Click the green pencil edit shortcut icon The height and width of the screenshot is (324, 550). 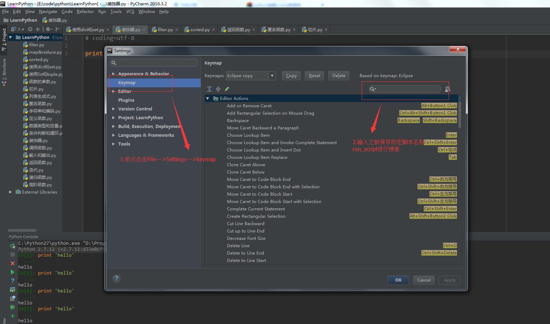point(227,89)
